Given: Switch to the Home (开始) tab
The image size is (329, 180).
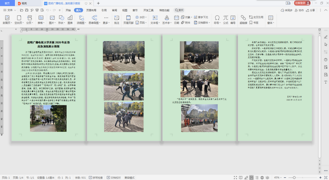Looking at the screenshot, I should [x=68, y=10].
